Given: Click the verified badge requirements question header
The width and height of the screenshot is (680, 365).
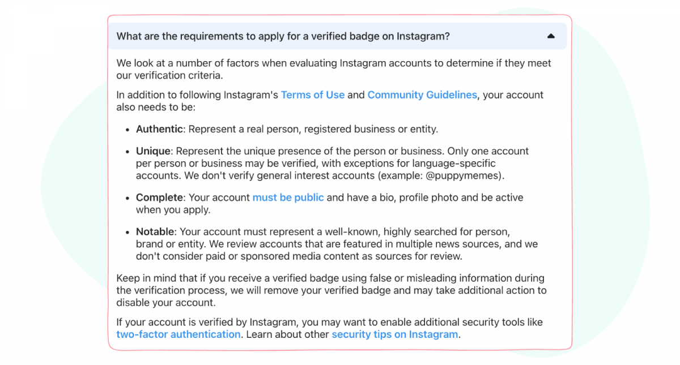Looking at the screenshot, I should coord(283,36).
